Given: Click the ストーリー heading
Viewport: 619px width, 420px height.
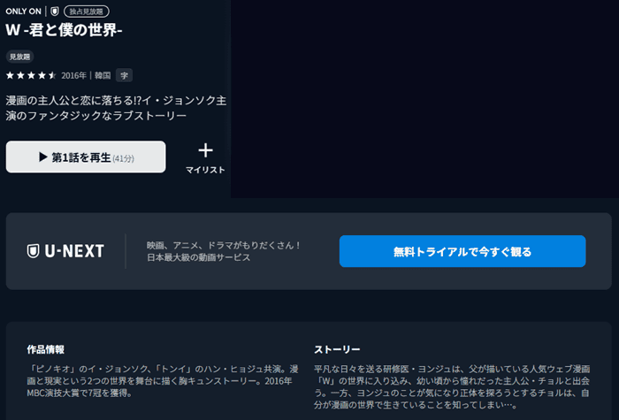Looking at the screenshot, I should click(337, 349).
